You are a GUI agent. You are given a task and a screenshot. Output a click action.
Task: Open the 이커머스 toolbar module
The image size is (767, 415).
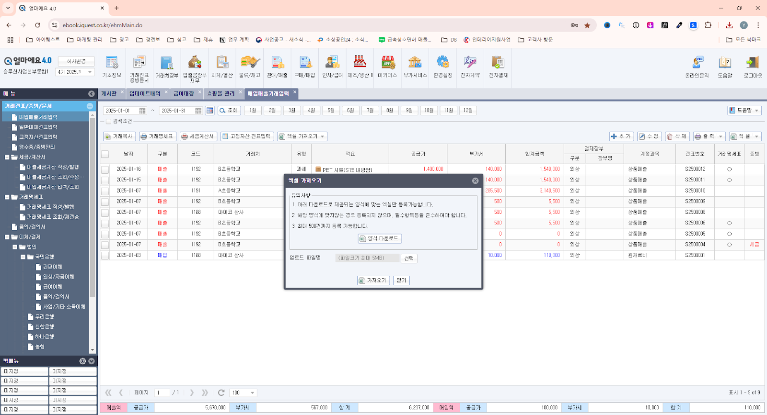(387, 67)
